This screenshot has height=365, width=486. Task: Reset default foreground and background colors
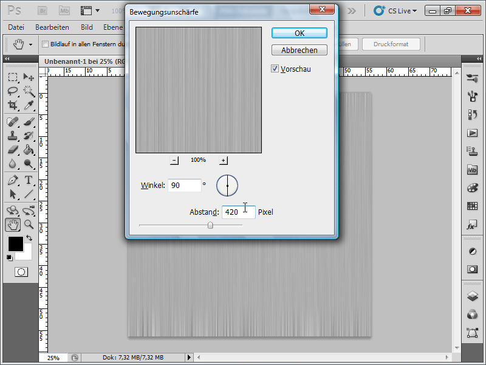pos(10,257)
